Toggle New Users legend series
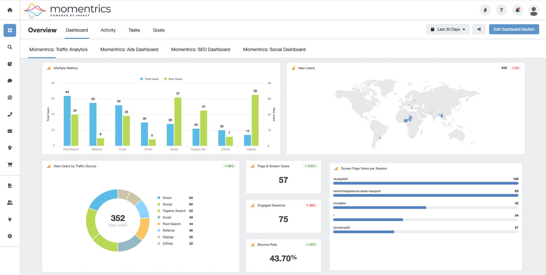Image resolution: width=546 pixels, height=275 pixels. [x=173, y=79]
